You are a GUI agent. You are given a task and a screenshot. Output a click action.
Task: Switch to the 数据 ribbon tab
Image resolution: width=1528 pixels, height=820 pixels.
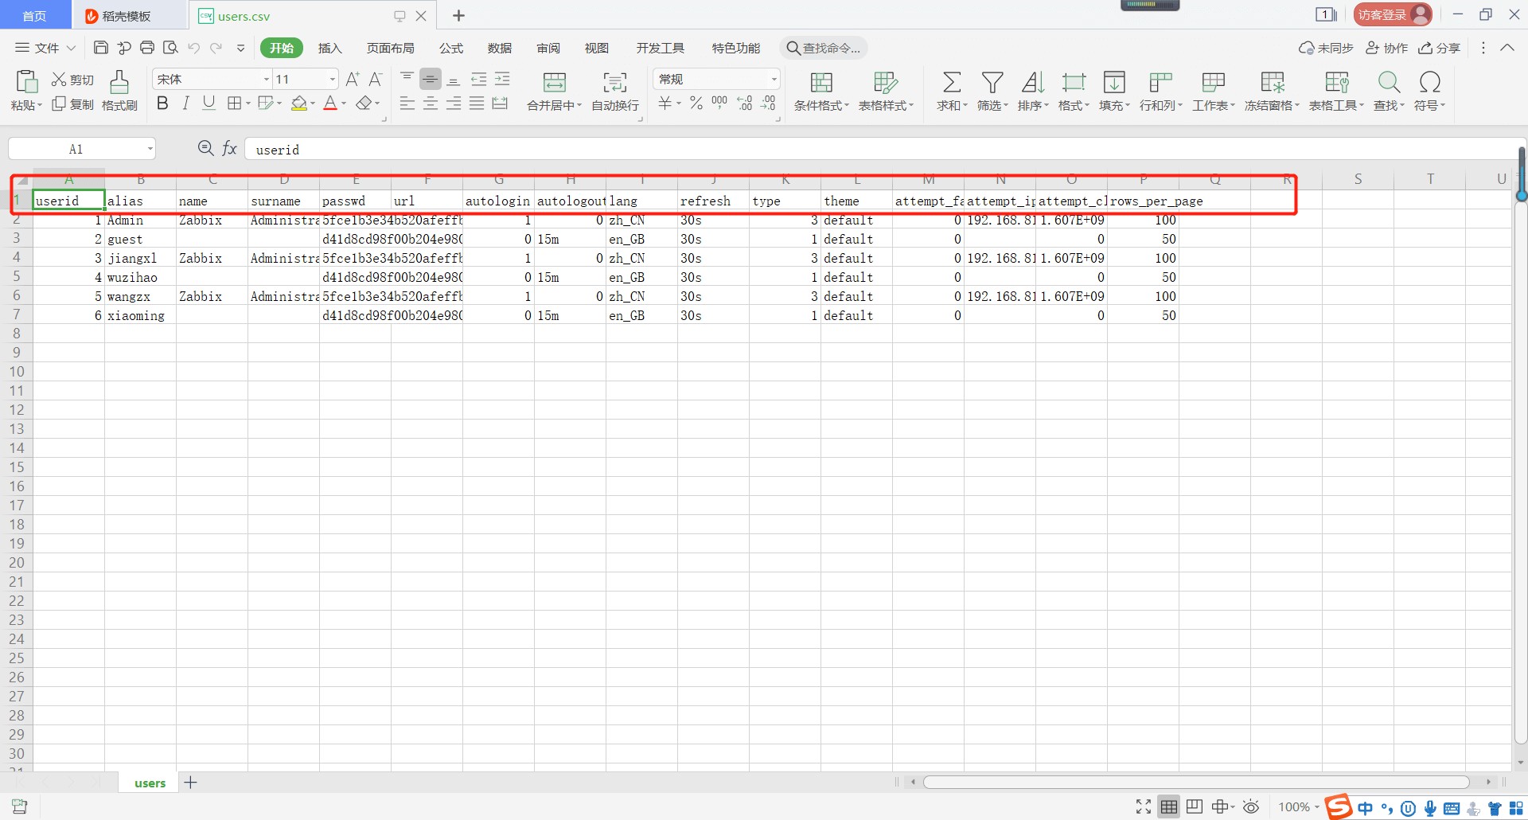coord(500,48)
